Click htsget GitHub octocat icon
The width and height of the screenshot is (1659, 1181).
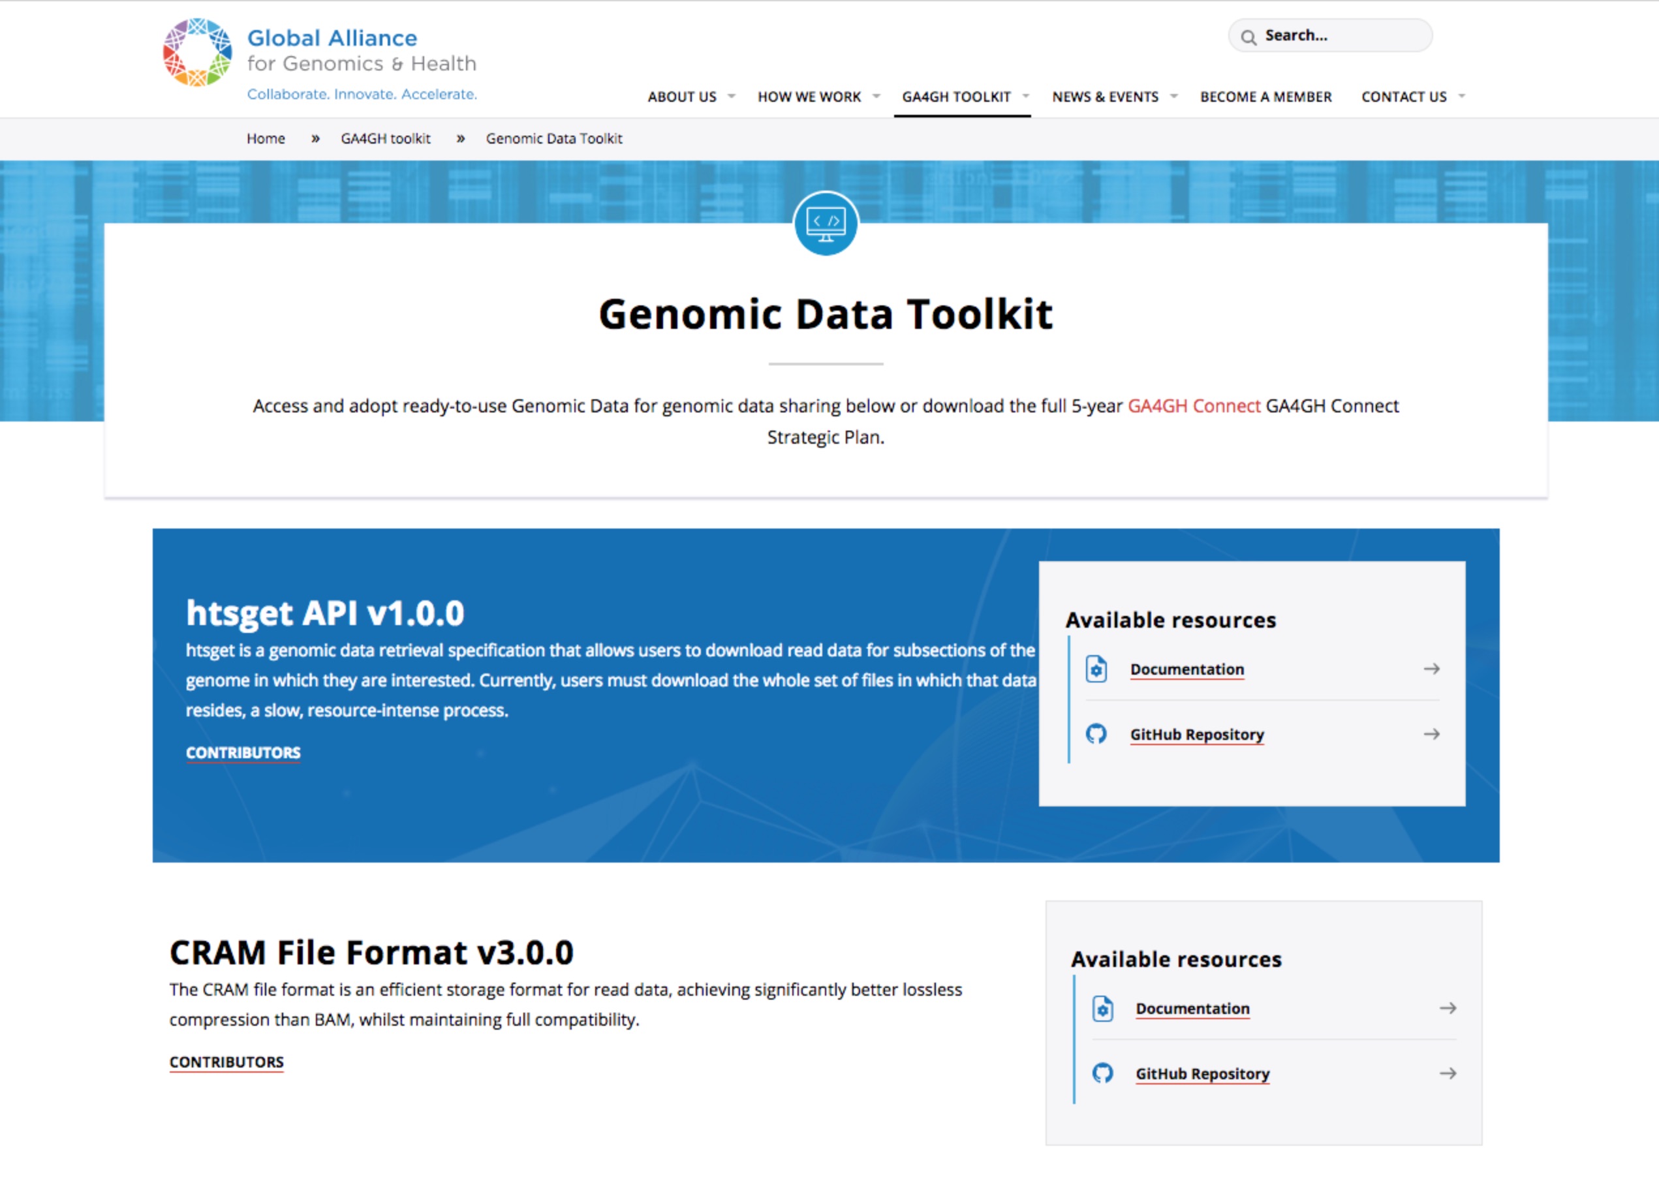pos(1096,734)
